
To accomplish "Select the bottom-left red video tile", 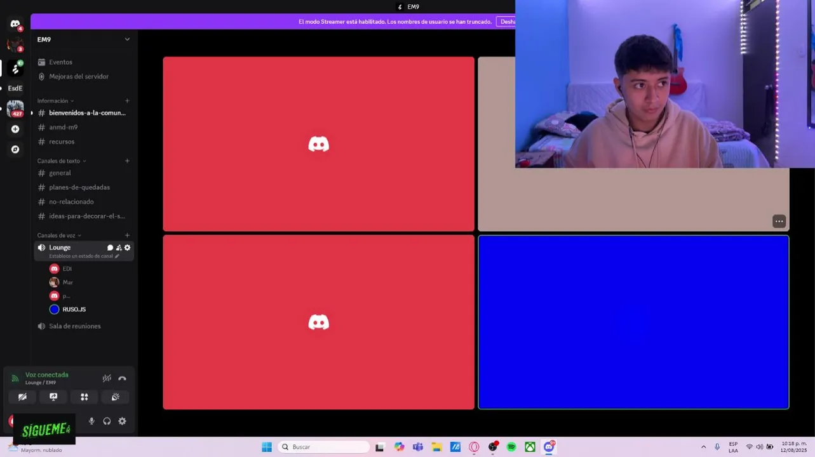I will click(x=318, y=322).
